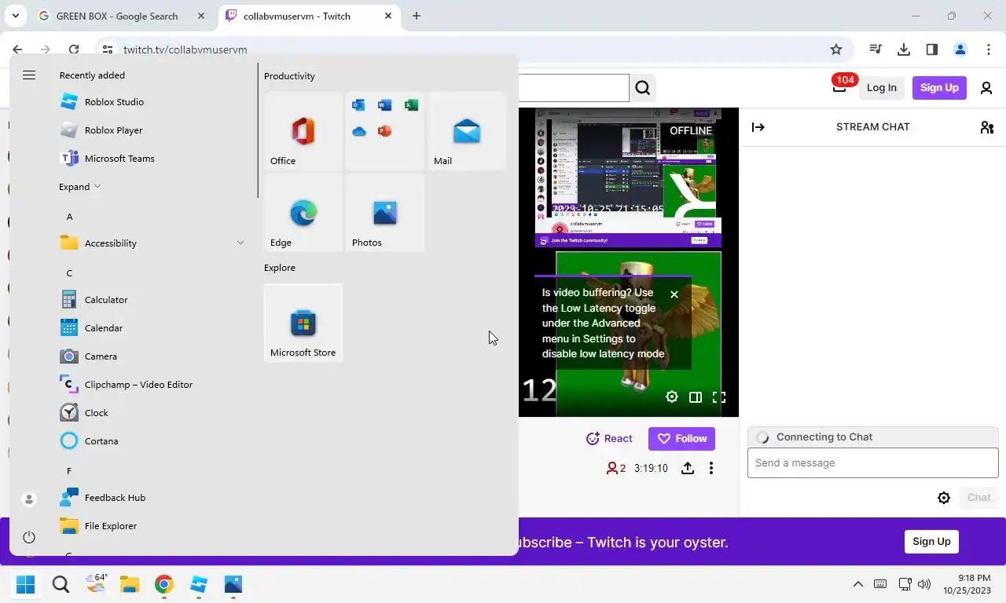Collapse the stream chat panel
The height and width of the screenshot is (603, 1006).
(758, 127)
